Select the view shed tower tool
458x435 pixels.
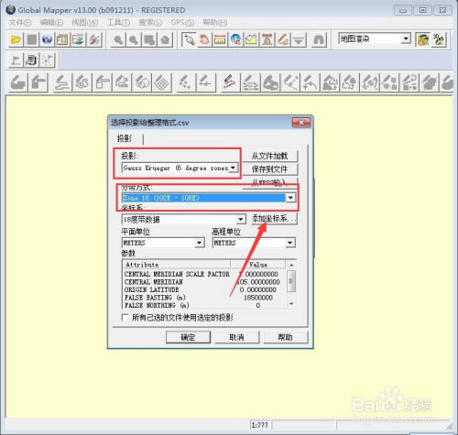267,40
